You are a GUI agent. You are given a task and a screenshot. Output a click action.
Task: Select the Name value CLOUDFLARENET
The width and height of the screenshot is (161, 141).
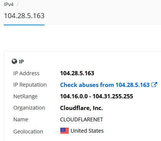click(82, 119)
